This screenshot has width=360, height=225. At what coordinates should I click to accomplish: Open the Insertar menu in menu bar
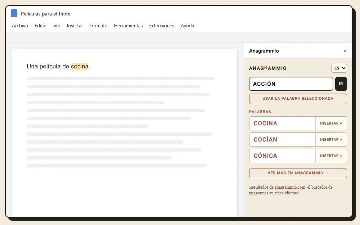[x=75, y=26]
